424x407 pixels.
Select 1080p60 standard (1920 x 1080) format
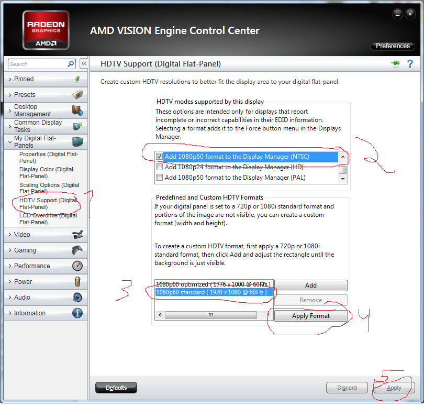click(214, 292)
